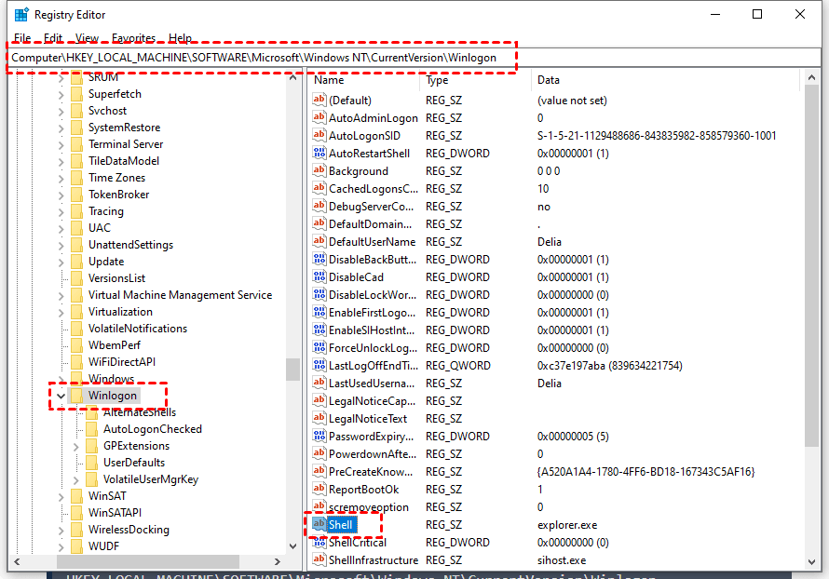829x579 pixels.
Task: Click the DisableCad binary value icon
Action: point(319,276)
